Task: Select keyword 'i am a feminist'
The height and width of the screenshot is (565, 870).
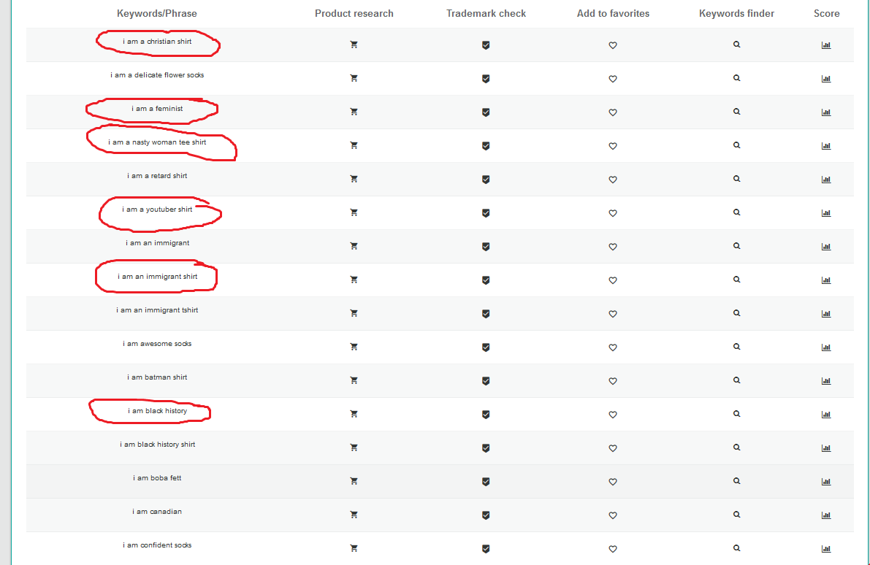Action: click(x=157, y=109)
